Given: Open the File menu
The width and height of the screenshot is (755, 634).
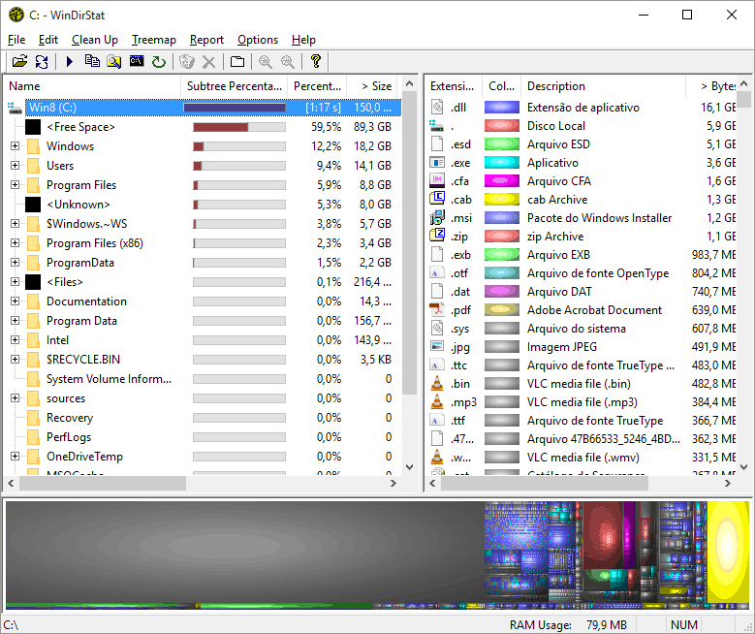Looking at the screenshot, I should click(x=16, y=40).
